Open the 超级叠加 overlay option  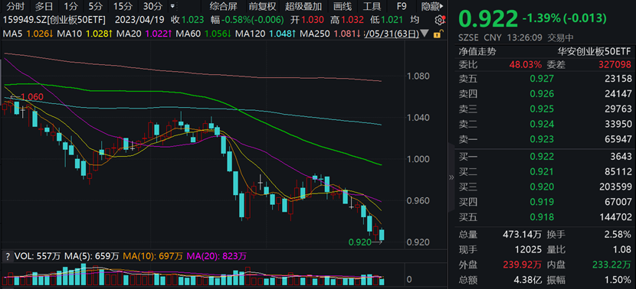pos(303,6)
